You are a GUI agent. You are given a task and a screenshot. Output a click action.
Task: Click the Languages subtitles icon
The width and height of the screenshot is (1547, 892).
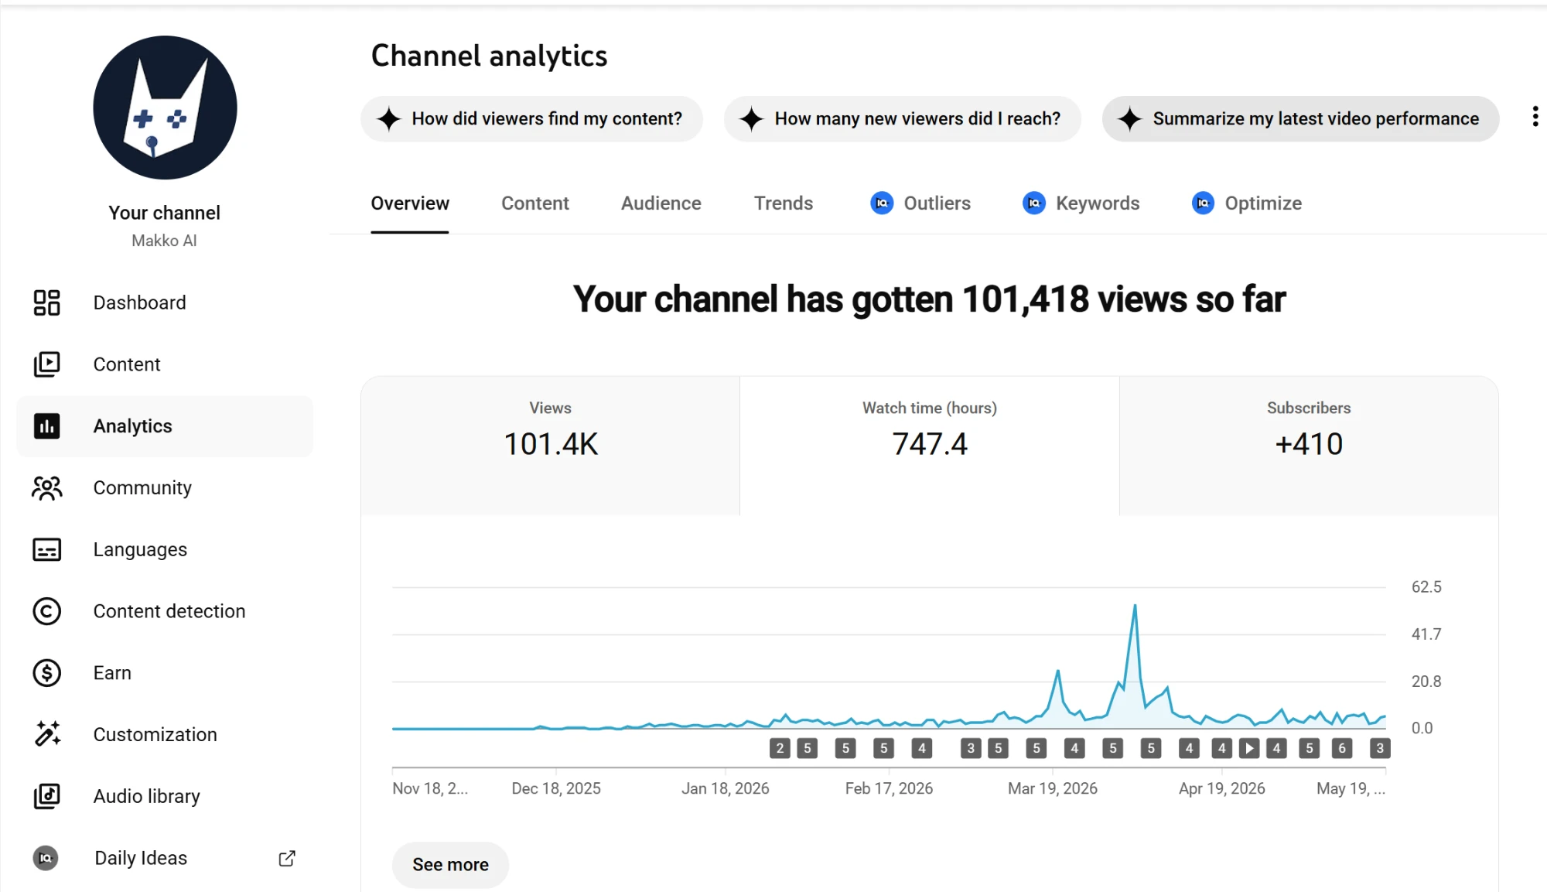click(x=46, y=550)
